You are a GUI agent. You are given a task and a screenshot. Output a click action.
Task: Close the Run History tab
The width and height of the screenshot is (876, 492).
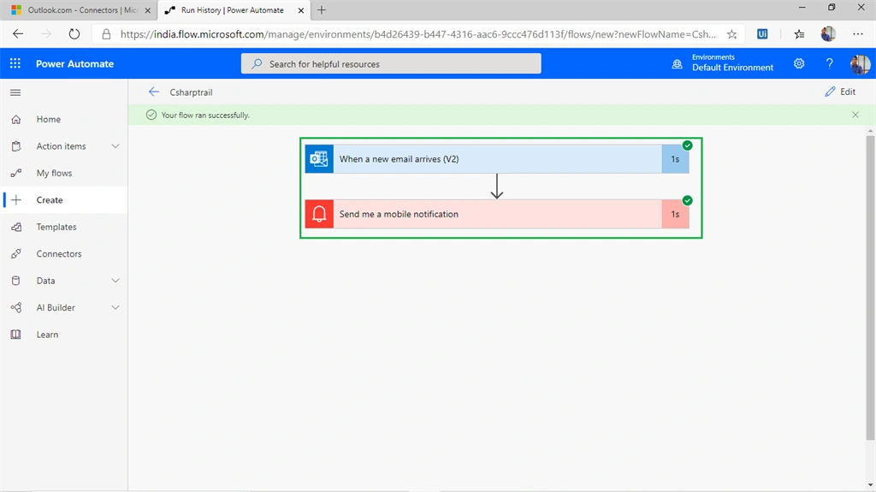(x=300, y=10)
